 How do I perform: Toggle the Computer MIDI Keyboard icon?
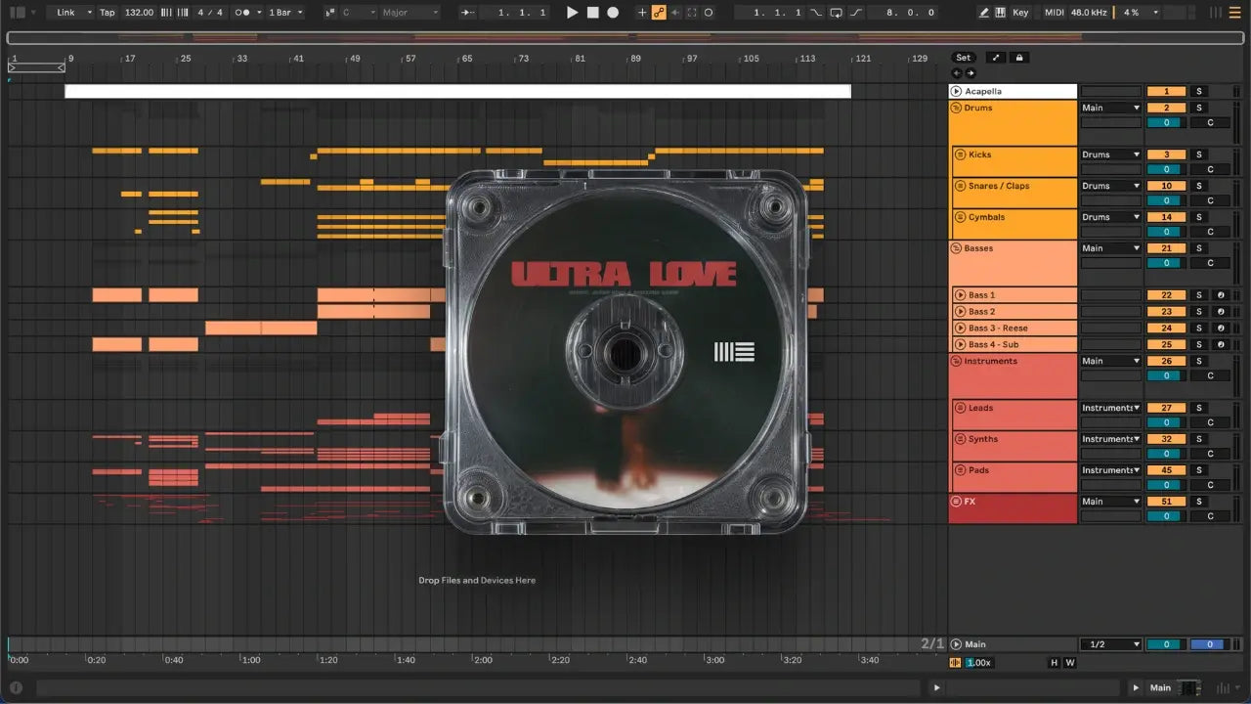1000,13
